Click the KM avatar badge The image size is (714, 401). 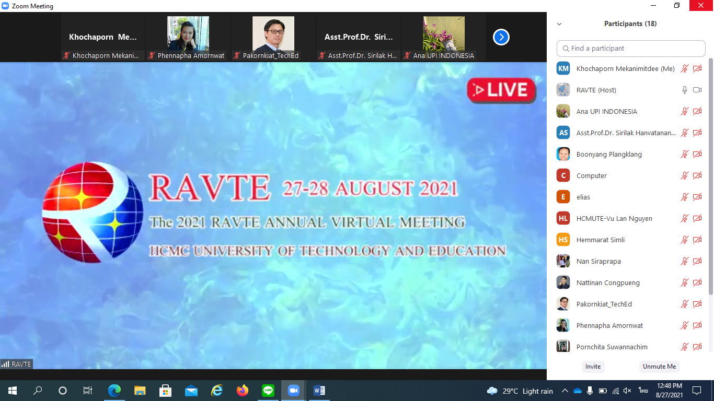(x=563, y=68)
